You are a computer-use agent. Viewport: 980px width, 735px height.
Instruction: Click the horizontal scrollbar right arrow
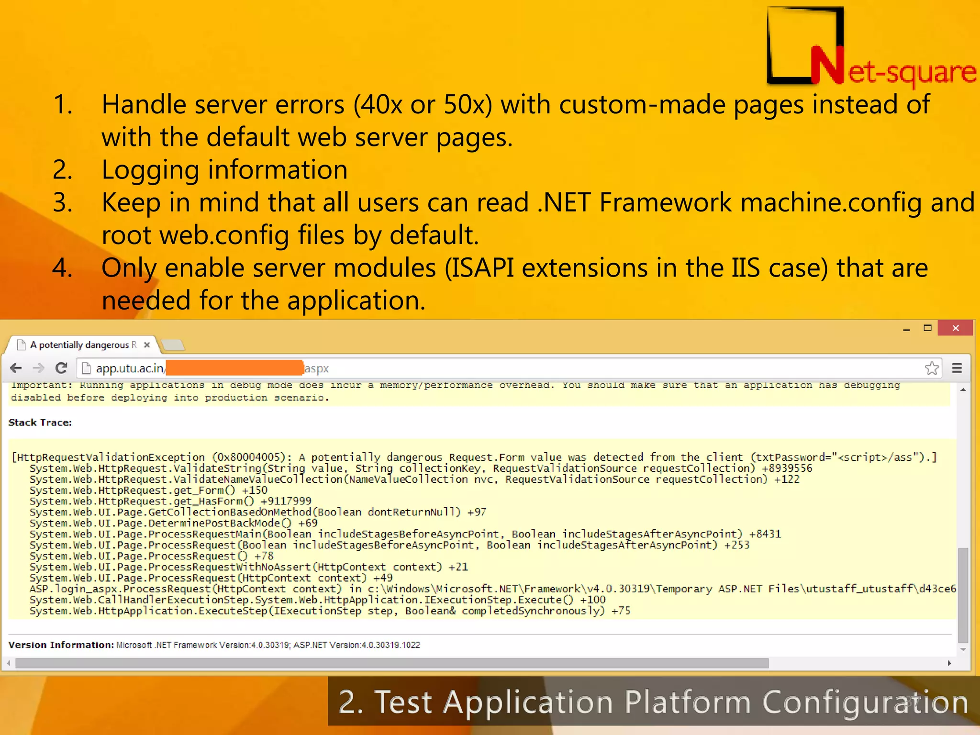coord(949,663)
